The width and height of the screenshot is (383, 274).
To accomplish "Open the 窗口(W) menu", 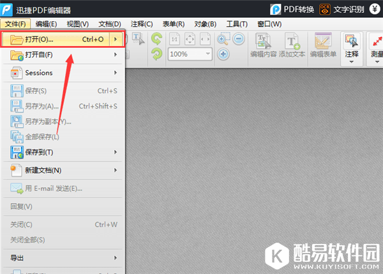I will click(x=269, y=24).
